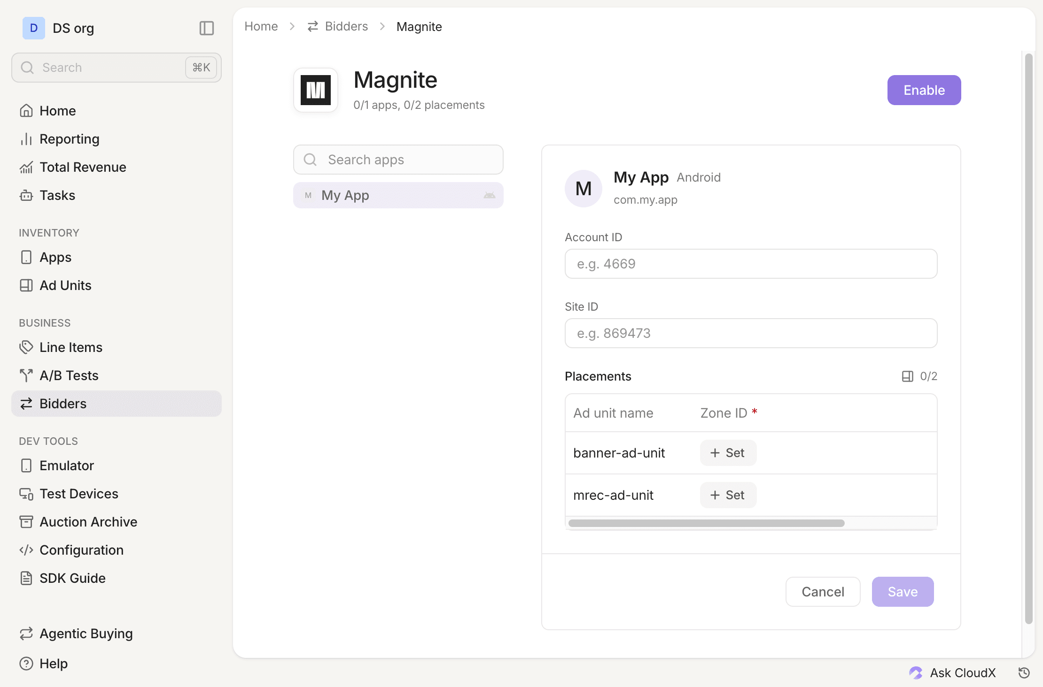Click the Cancel button
Image resolution: width=1043 pixels, height=687 pixels.
point(823,592)
